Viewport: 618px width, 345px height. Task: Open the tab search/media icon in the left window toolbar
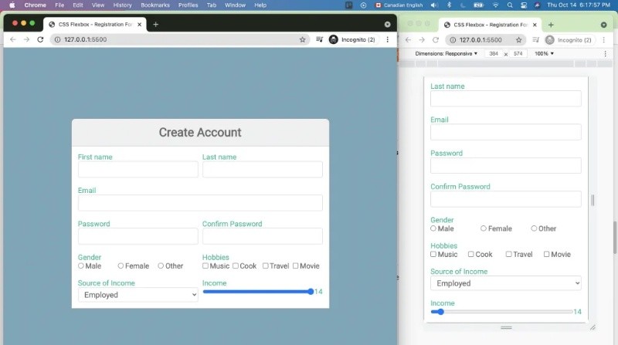point(320,39)
